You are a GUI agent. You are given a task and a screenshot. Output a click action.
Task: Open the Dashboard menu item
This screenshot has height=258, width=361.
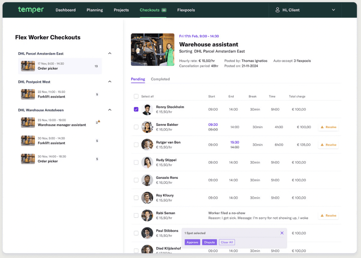click(66, 10)
